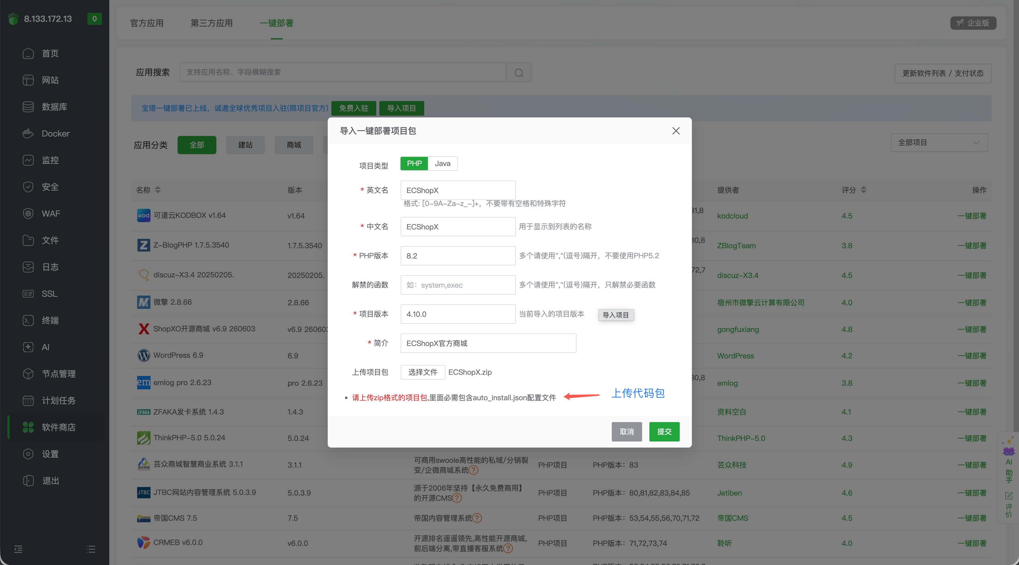Click 一键部署 link for WordPress row
This screenshot has height=565, width=1019.
tap(972, 356)
